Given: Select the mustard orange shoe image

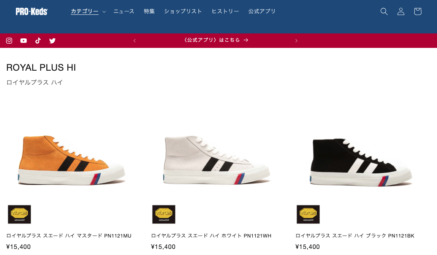Looking at the screenshot, I should coord(72,160).
